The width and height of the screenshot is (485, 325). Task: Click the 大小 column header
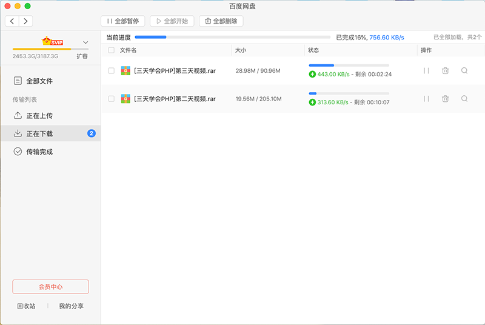click(241, 50)
